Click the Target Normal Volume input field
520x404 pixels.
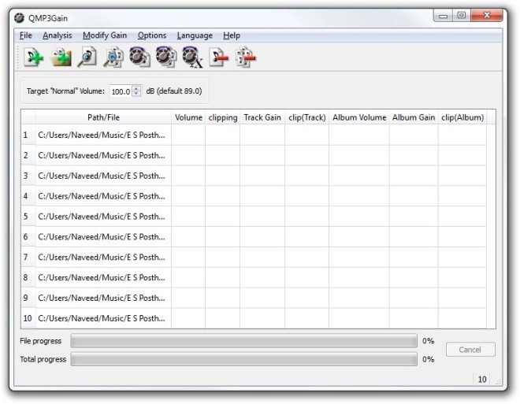pyautogui.click(x=121, y=91)
